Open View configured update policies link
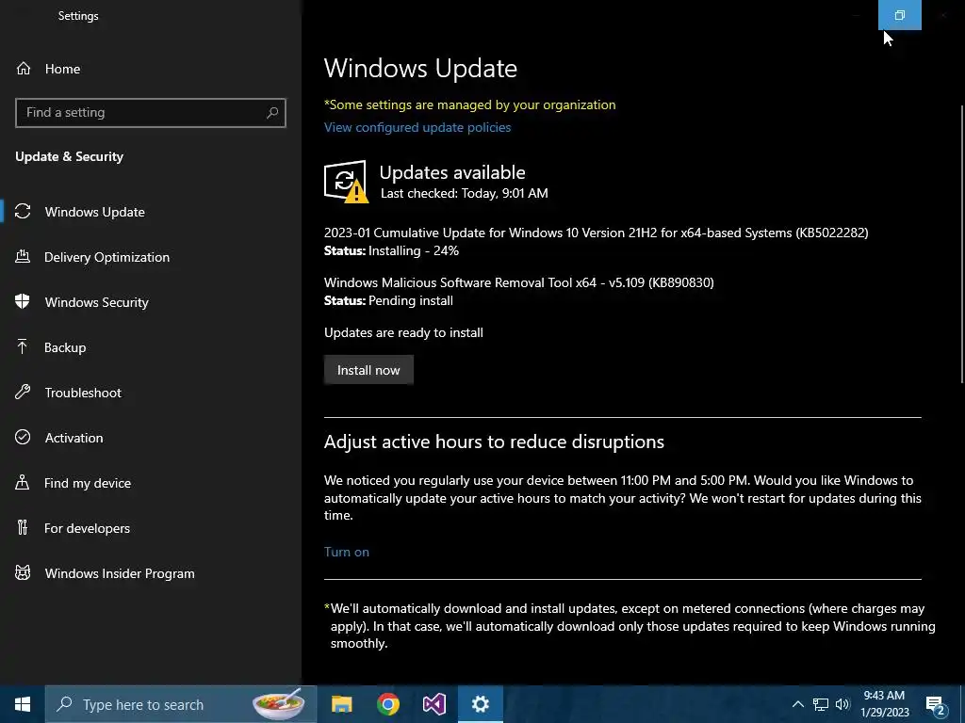 (x=417, y=127)
